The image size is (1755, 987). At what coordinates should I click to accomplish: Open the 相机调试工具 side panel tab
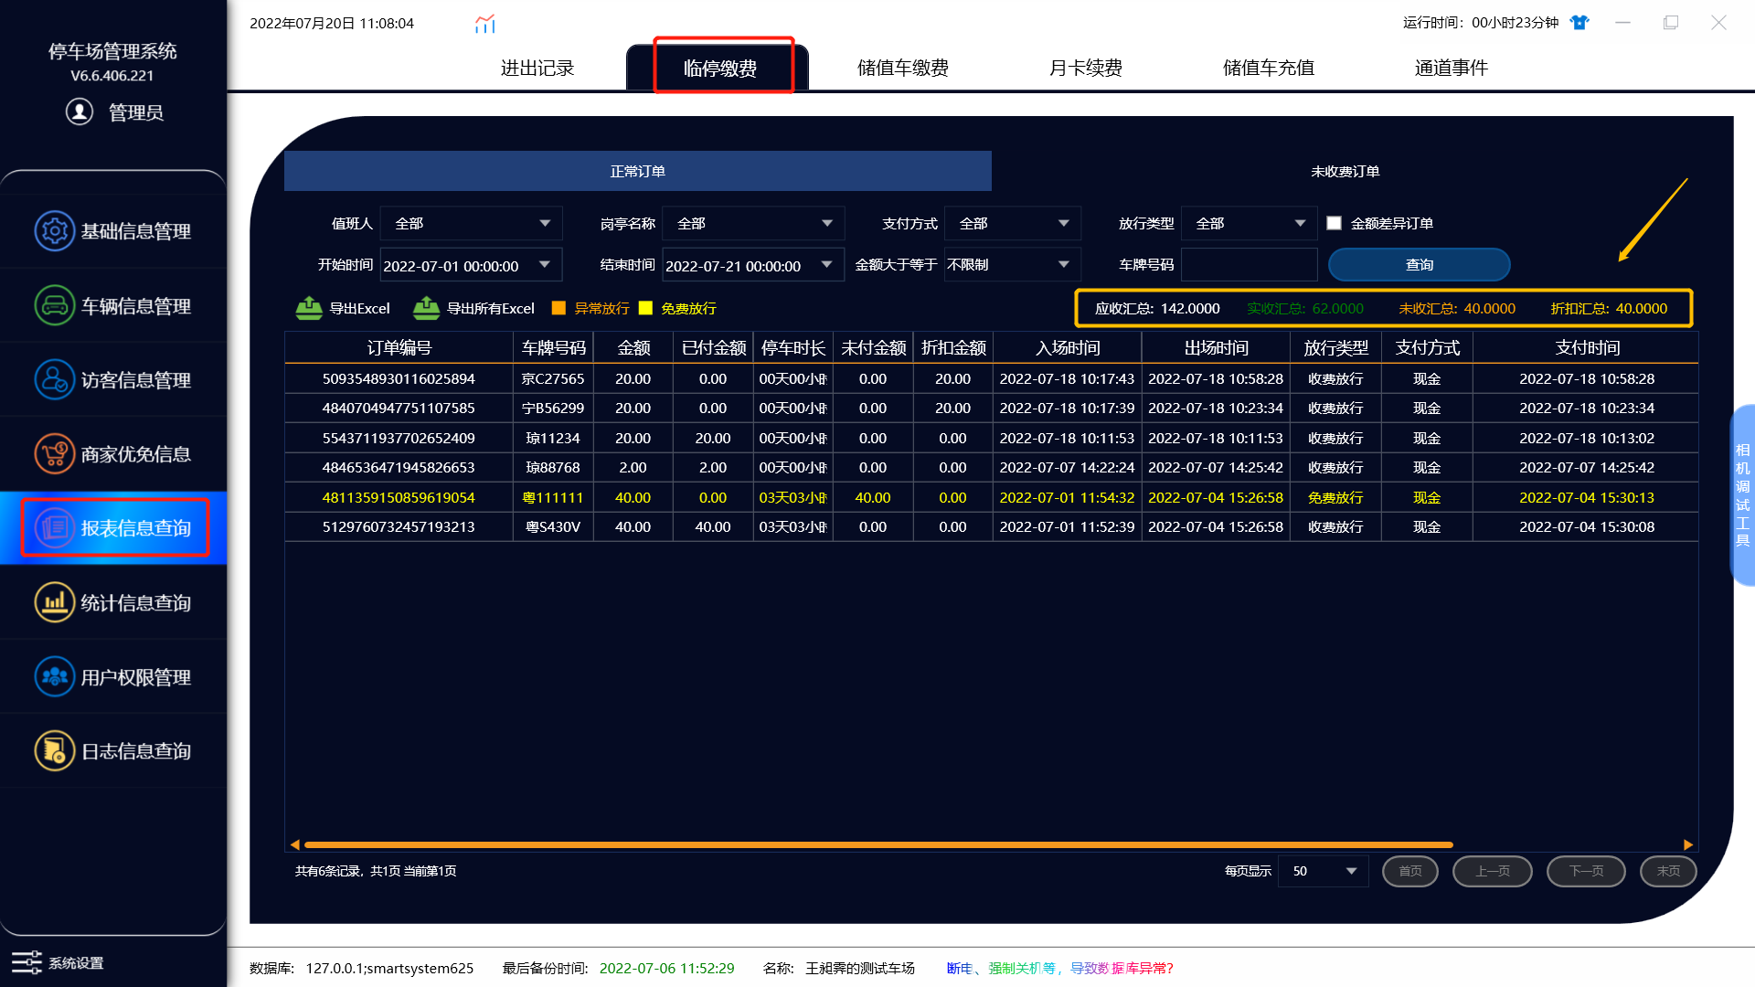pyautogui.click(x=1742, y=494)
